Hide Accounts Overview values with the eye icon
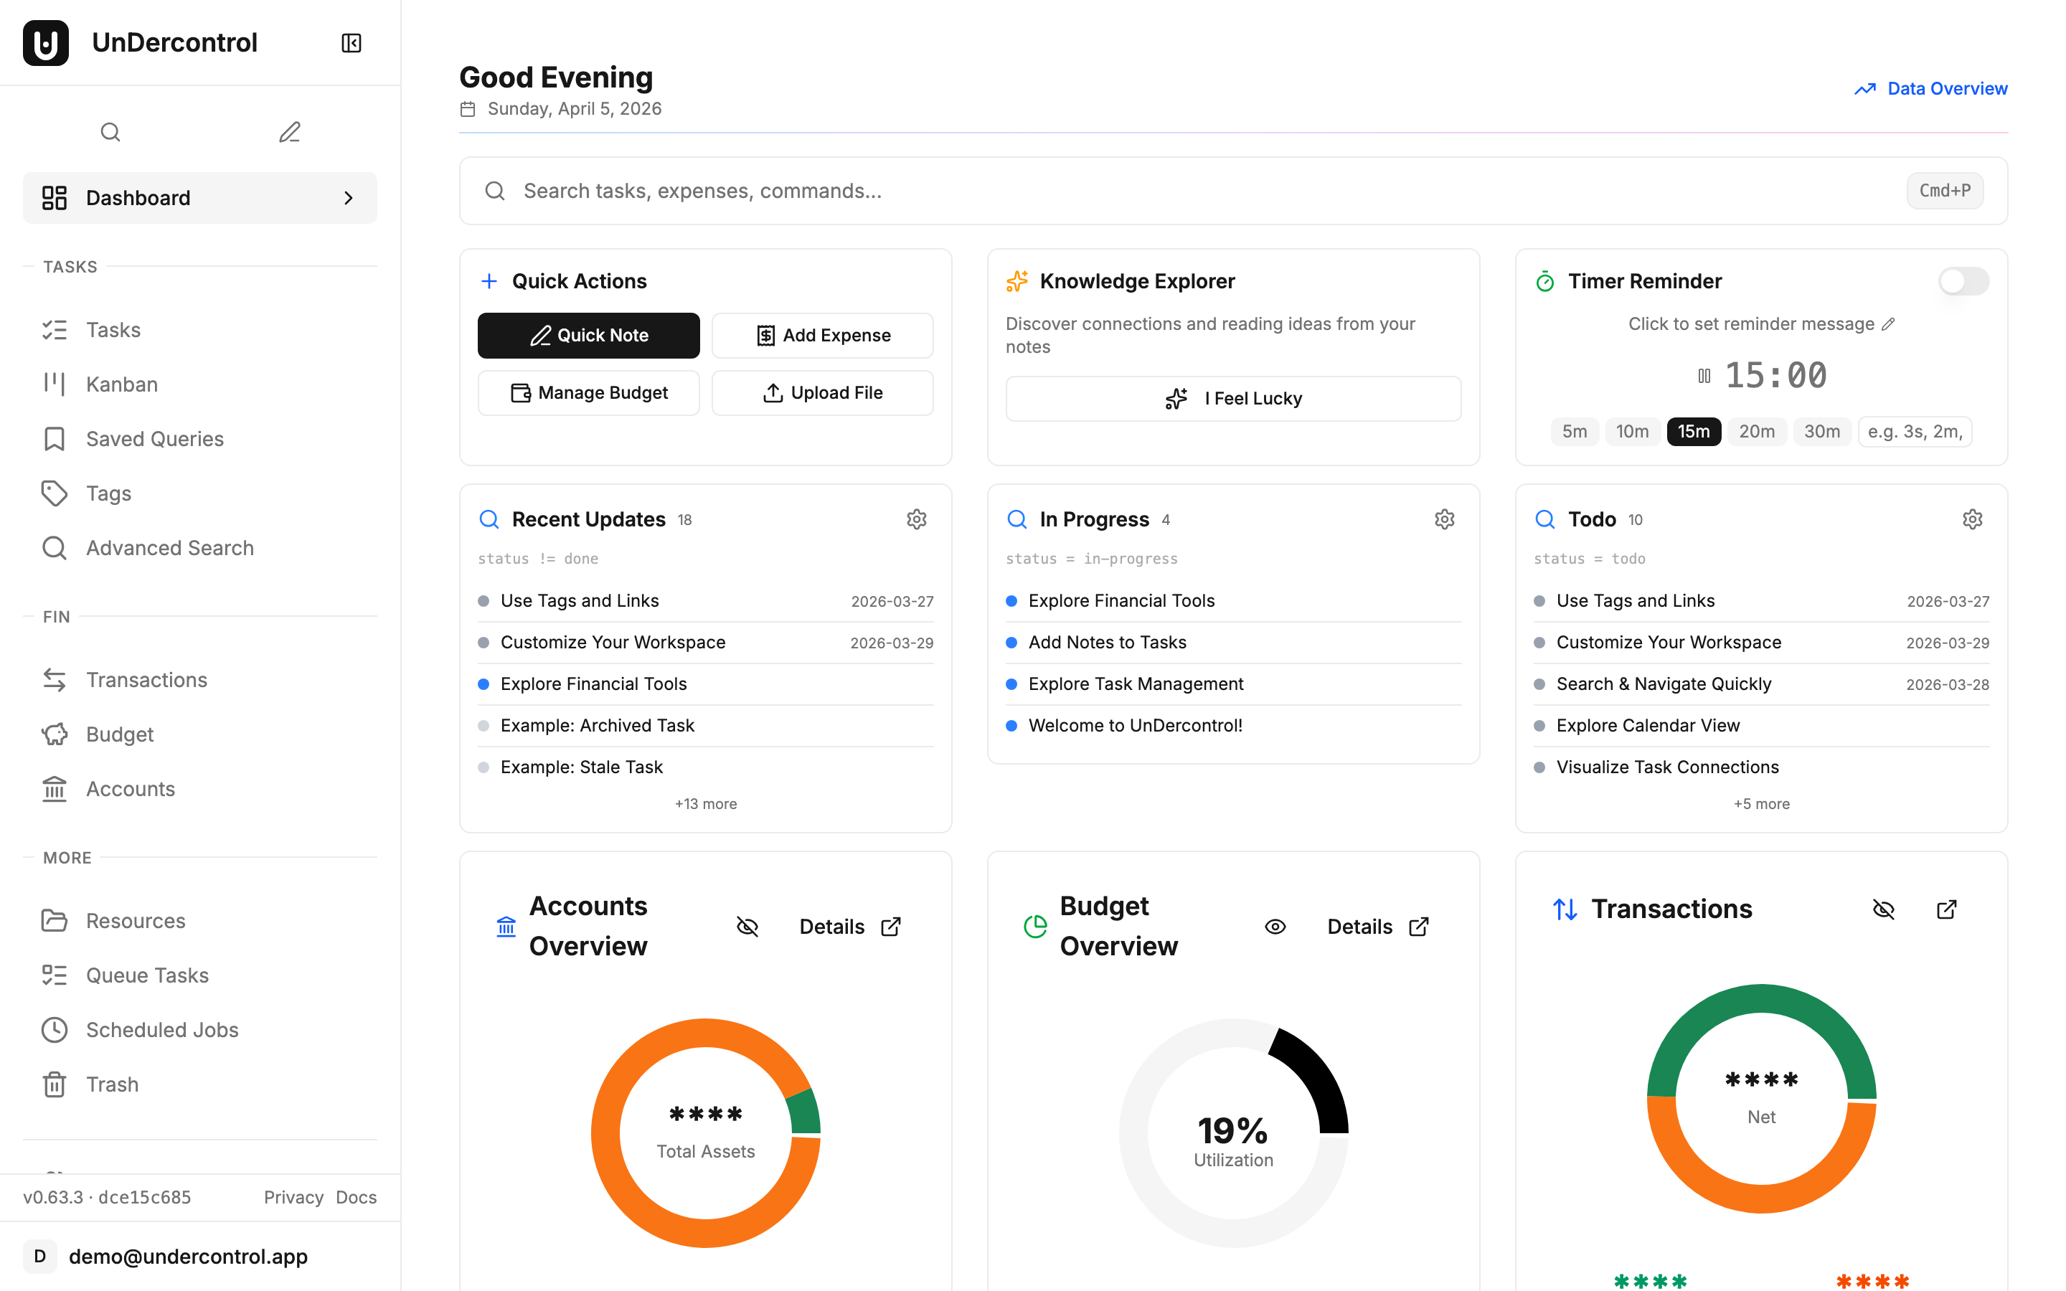2066x1291 pixels. 747,927
